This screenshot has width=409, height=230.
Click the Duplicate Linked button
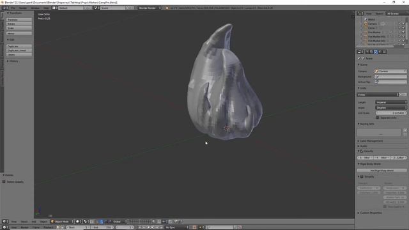coord(19,50)
